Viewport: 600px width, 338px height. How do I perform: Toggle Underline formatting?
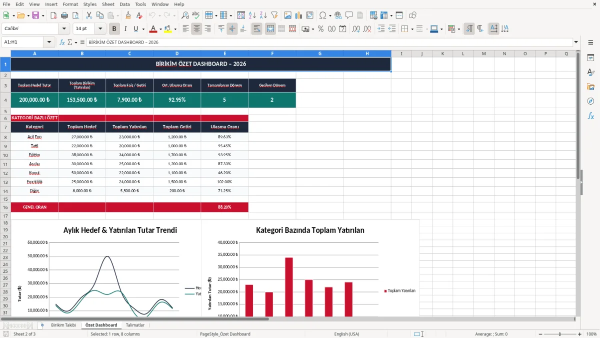(x=135, y=29)
